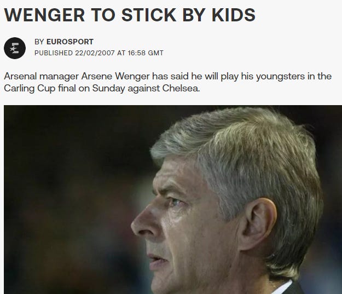Select the published date 22/02/2007
The width and height of the screenshot is (342, 294).
95,53
